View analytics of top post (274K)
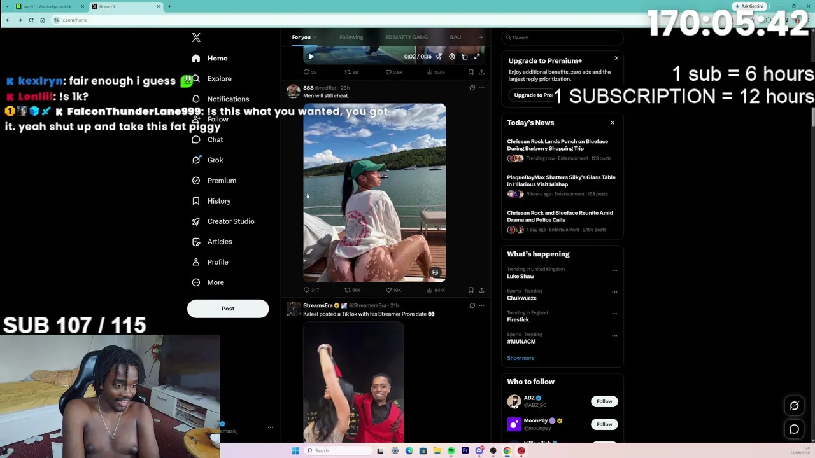 (436, 73)
